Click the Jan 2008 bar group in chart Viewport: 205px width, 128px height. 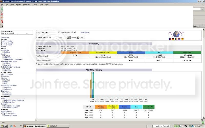[x=92, y=85]
